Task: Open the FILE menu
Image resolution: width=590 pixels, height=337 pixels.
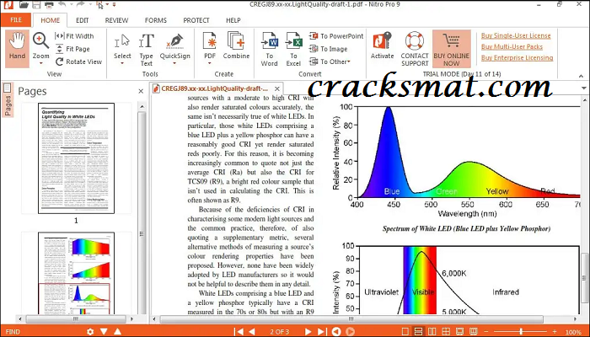Action: point(16,20)
